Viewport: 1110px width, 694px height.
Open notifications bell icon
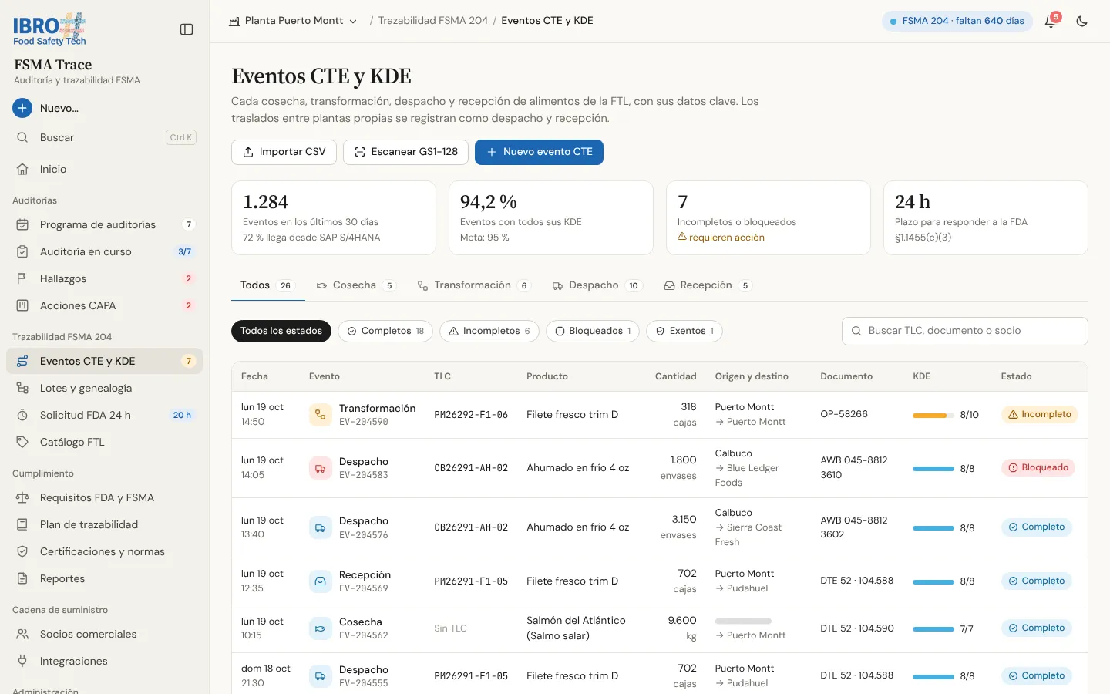[1050, 21]
